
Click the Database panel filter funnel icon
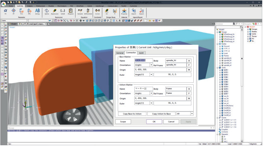pos(237,24)
